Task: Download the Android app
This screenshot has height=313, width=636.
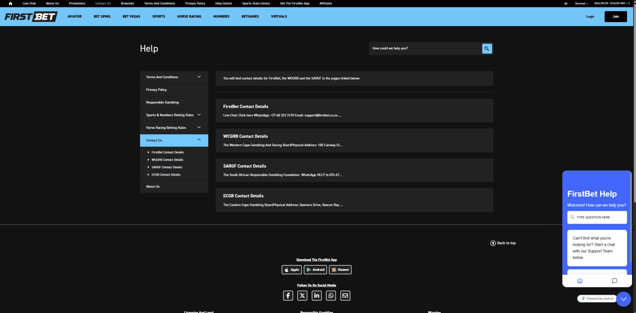Action: pyautogui.click(x=315, y=270)
